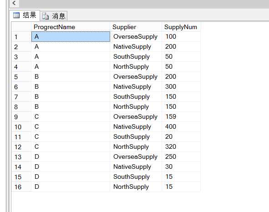Click the Supplier column header
269x212 pixels.
pyautogui.click(x=136, y=27)
